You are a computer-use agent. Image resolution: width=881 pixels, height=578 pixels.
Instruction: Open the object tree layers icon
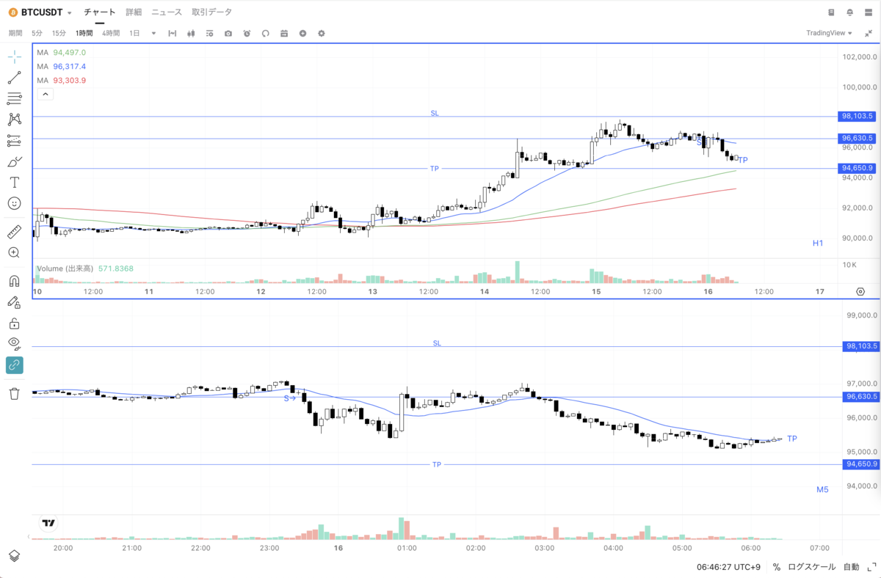point(15,556)
